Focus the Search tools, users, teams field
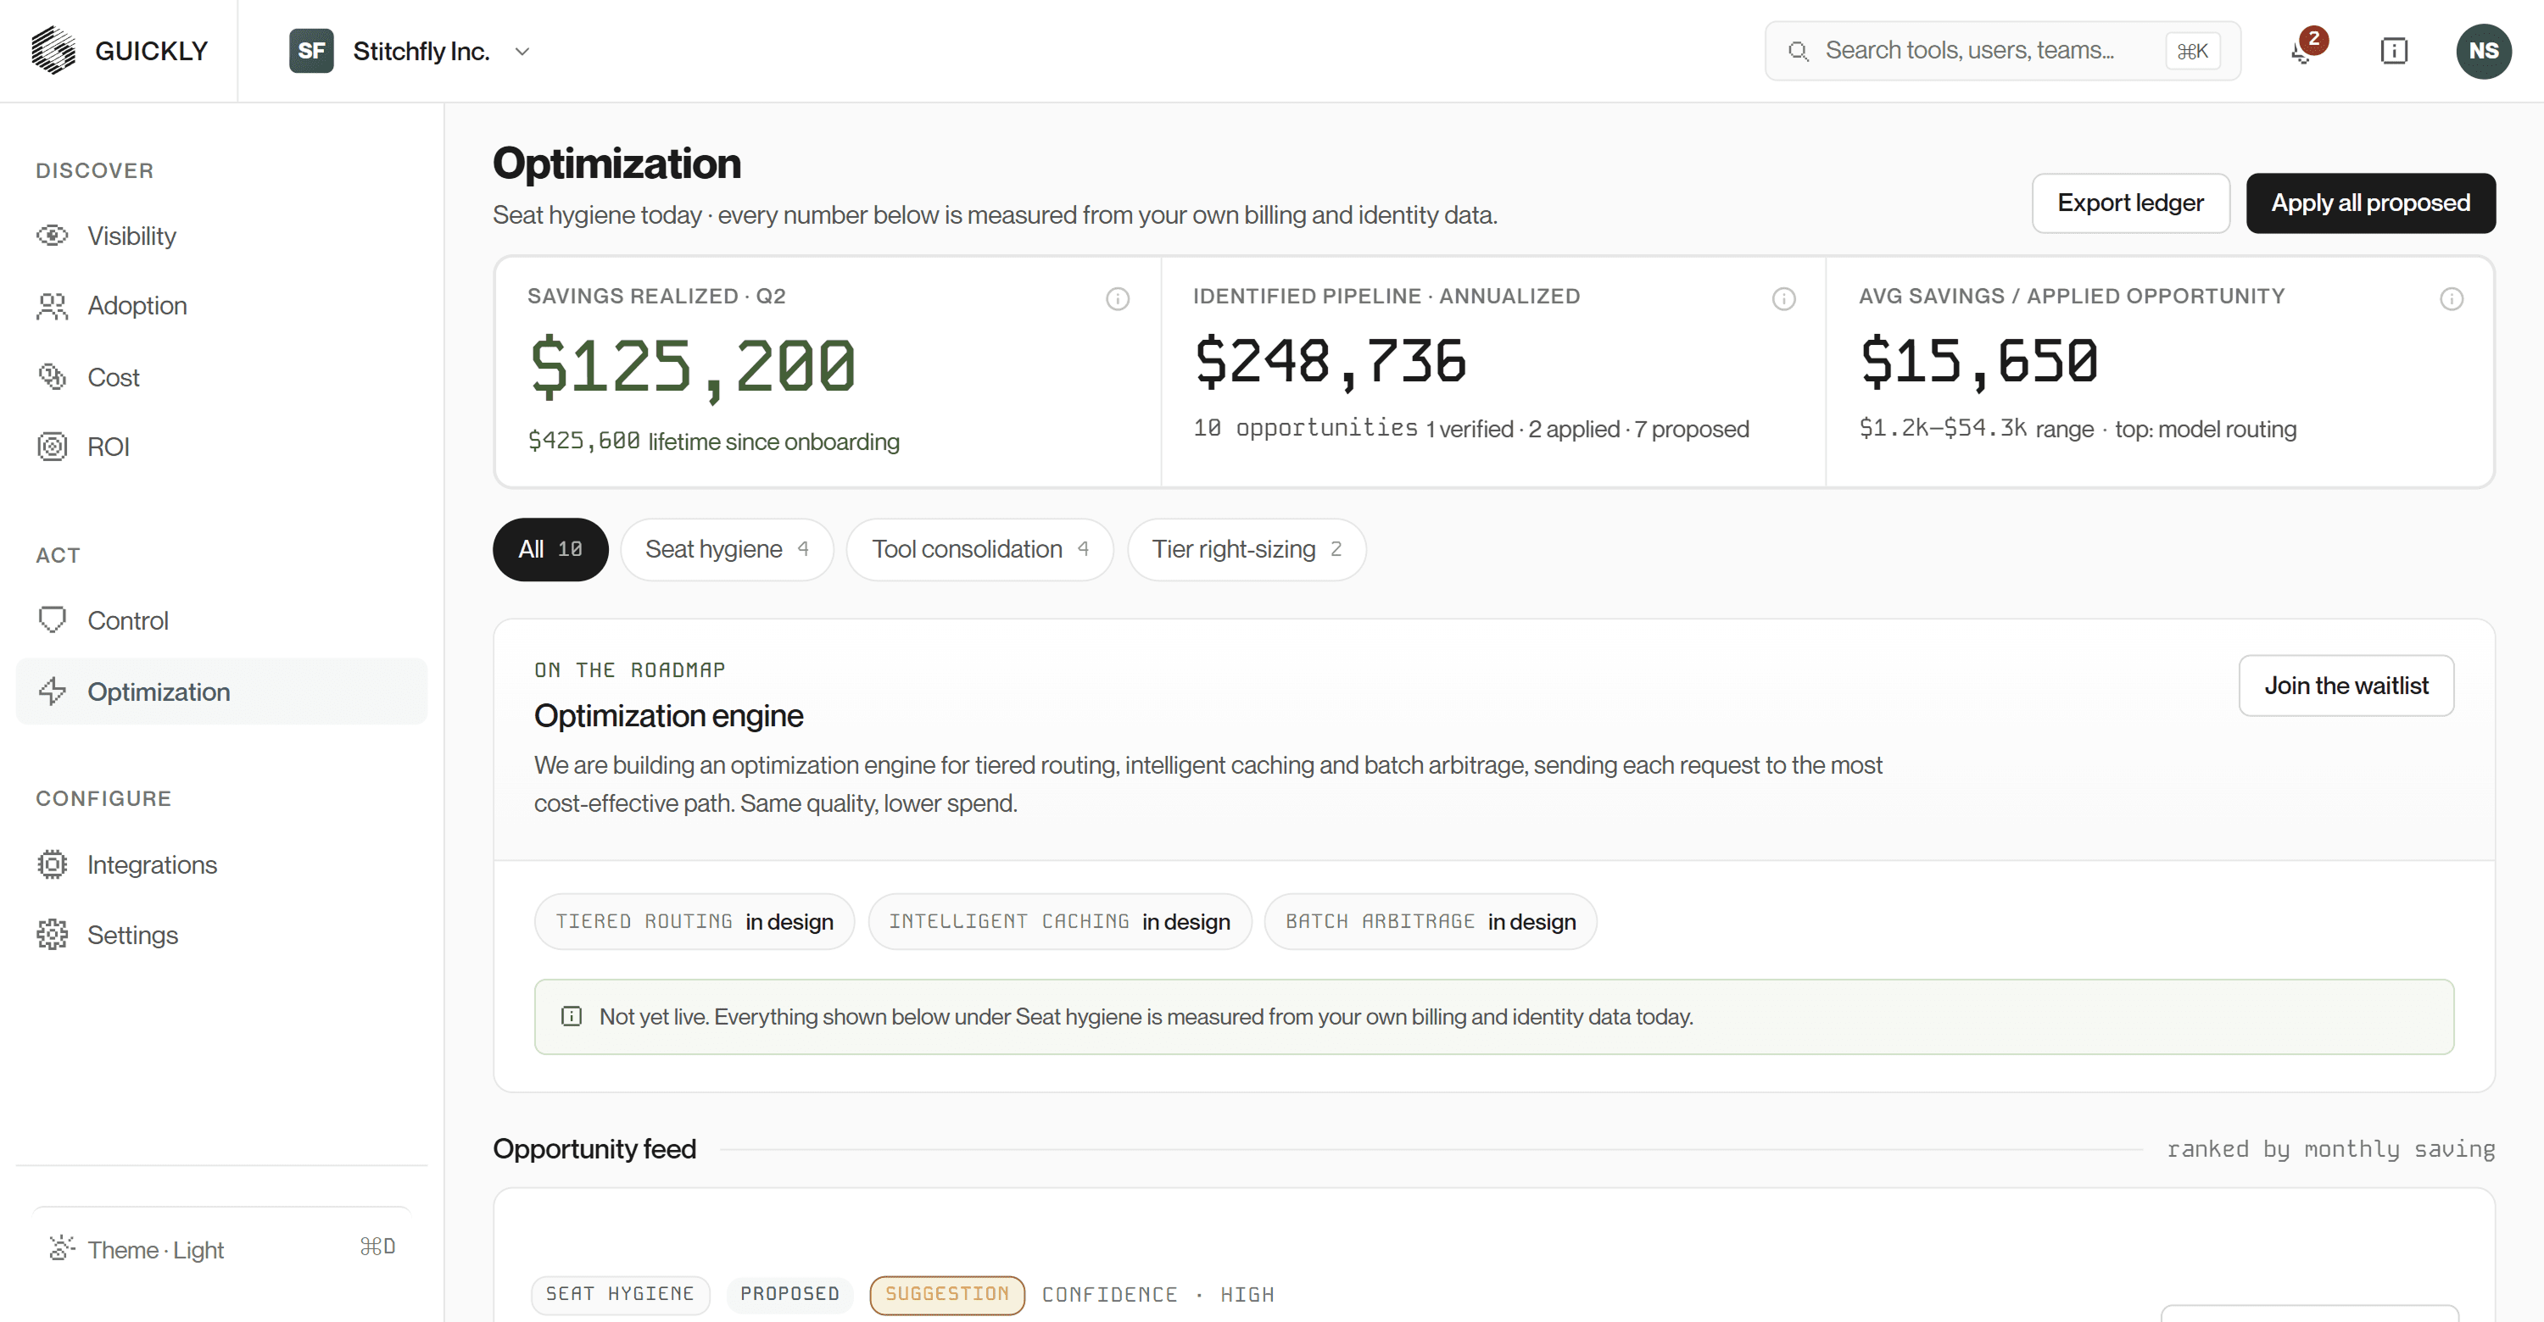 pos(2002,52)
